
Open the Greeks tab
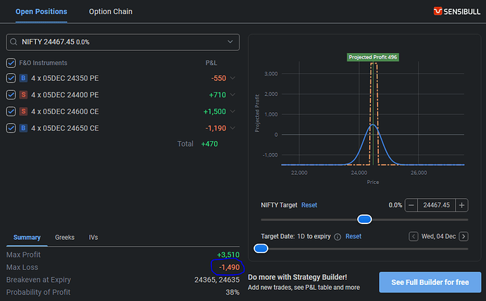pos(65,238)
